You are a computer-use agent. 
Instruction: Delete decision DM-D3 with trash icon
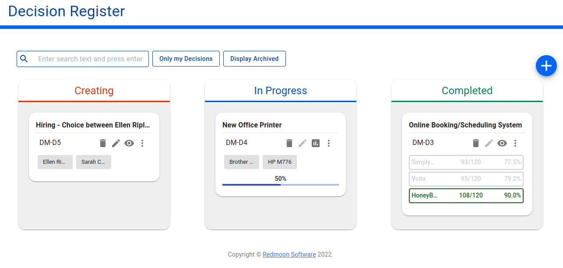pos(476,143)
